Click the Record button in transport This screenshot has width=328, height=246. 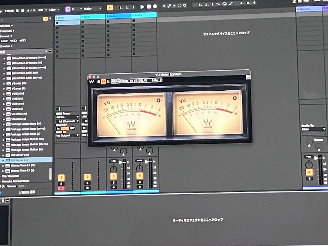(155, 6)
